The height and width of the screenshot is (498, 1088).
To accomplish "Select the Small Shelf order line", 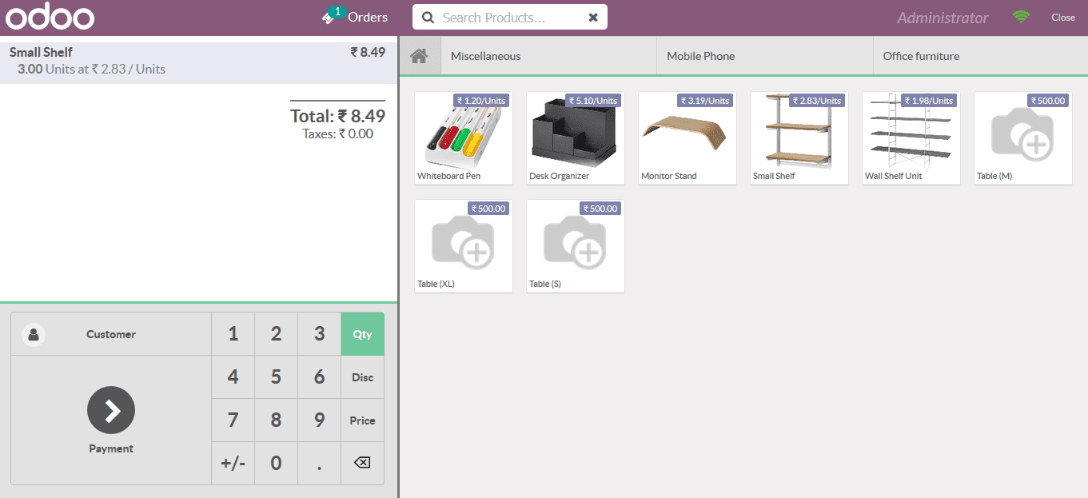I will 198,59.
